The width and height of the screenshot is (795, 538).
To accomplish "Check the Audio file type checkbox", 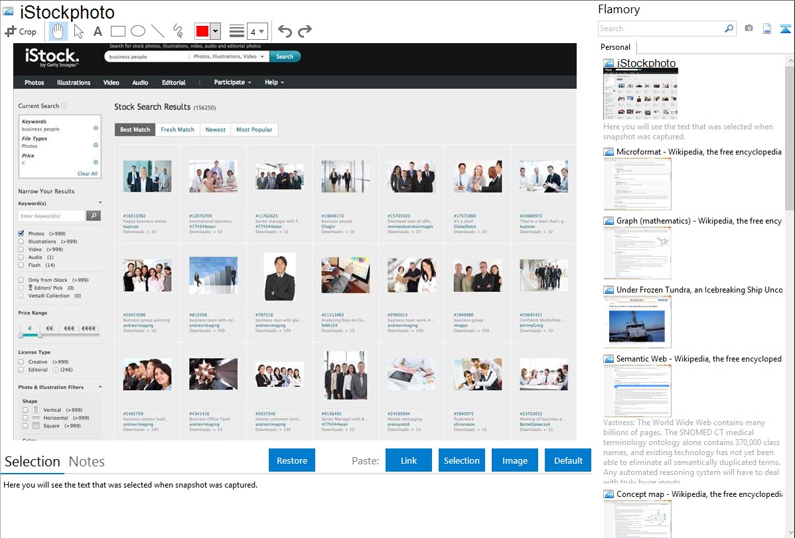I will tap(21, 257).
